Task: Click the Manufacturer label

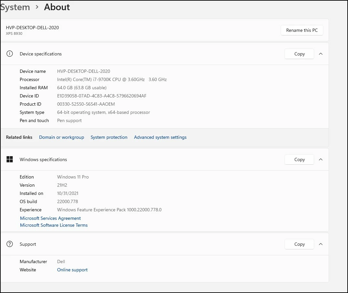Action: tap(33, 262)
